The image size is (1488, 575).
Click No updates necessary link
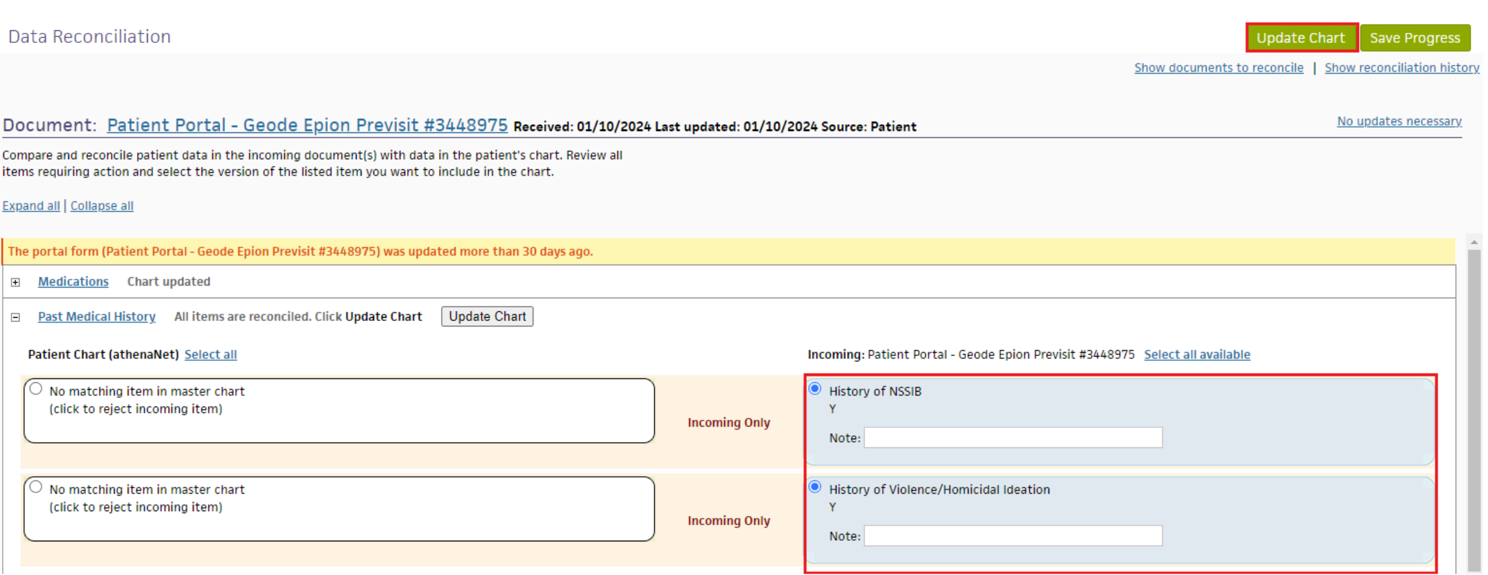[1399, 121]
